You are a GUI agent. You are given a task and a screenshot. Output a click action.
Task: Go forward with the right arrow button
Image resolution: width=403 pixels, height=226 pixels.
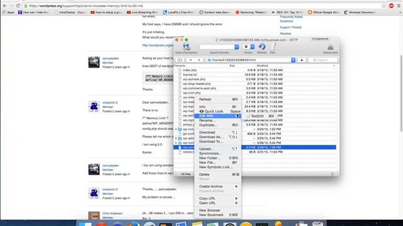point(199,60)
